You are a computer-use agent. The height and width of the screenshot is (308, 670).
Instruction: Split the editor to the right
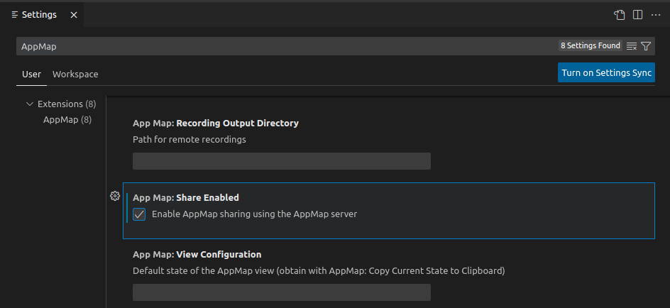(x=637, y=15)
